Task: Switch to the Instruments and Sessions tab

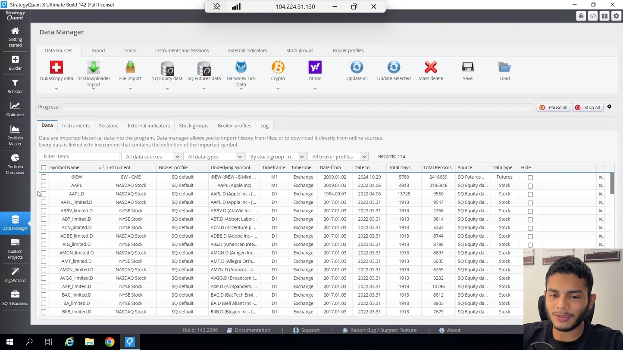Action: pos(182,50)
